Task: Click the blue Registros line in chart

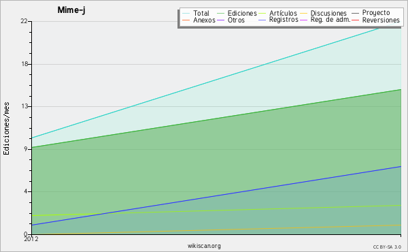Action: click(x=216, y=195)
